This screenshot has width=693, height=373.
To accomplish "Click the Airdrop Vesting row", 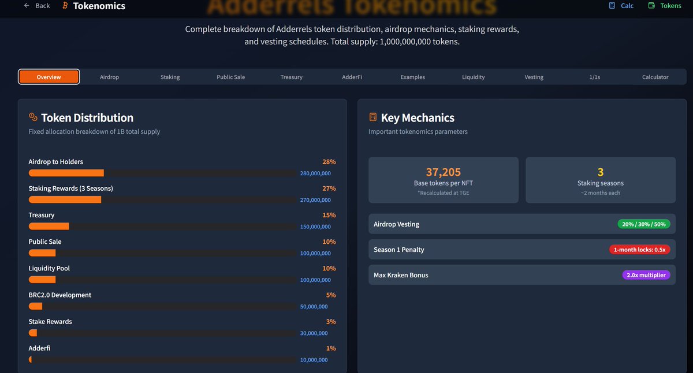I will click(x=522, y=224).
